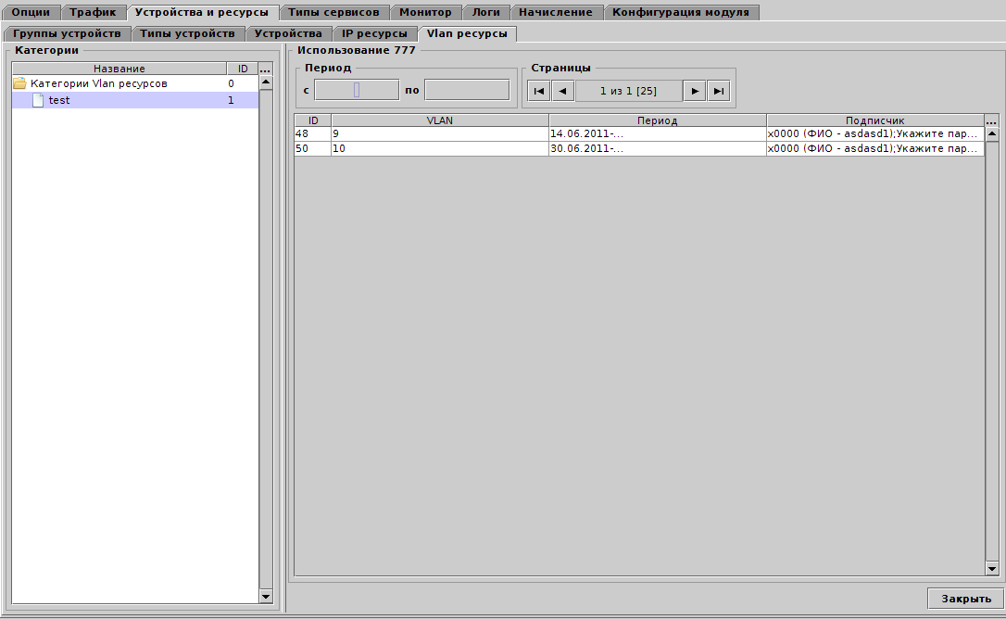The width and height of the screenshot is (1006, 619).
Task: Click the test category document icon
Action: pyautogui.click(x=38, y=100)
